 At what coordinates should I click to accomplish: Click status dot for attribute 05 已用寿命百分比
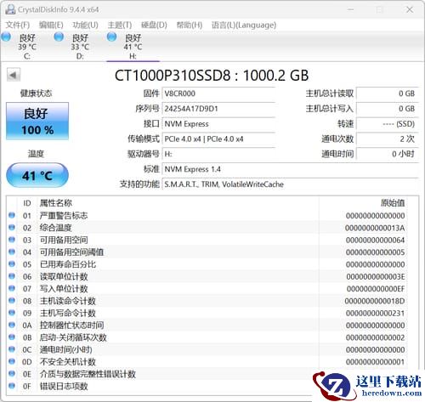12,263
